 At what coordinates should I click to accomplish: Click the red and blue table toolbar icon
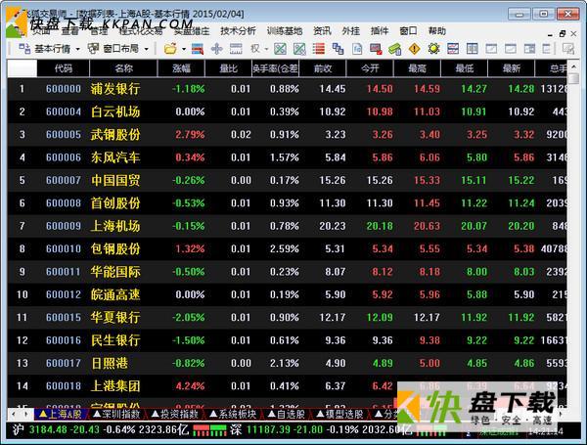(198, 49)
